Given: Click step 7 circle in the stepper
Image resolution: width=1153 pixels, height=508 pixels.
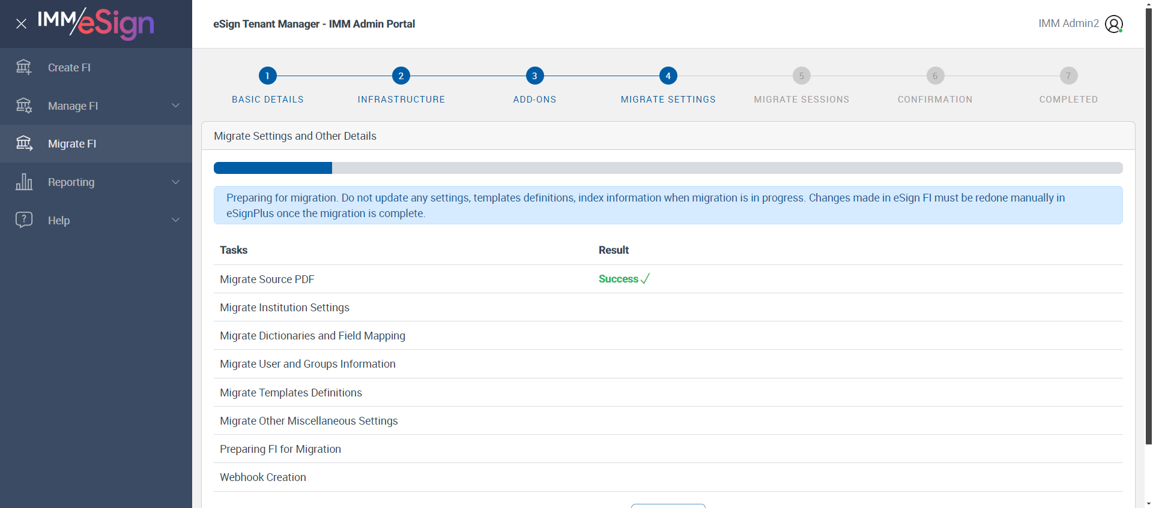Looking at the screenshot, I should click(x=1068, y=76).
